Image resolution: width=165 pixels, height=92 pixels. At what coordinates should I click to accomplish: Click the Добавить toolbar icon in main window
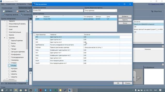click(x=4, y=11)
